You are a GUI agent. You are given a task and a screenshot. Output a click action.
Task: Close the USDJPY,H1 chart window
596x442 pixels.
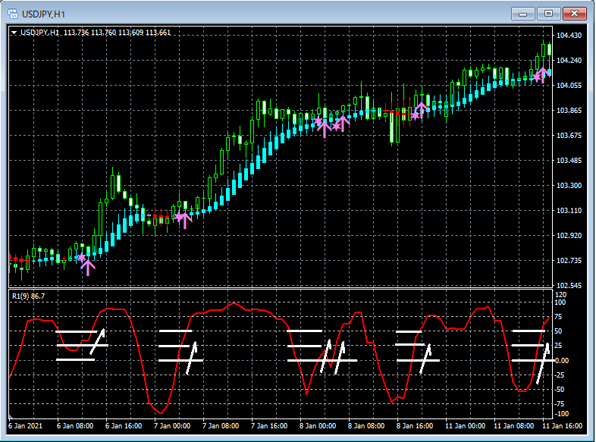[x=574, y=14]
